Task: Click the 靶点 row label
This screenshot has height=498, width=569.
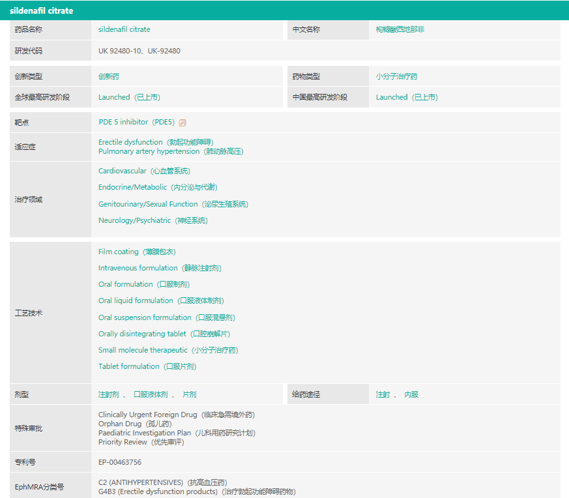Action: 22,123
